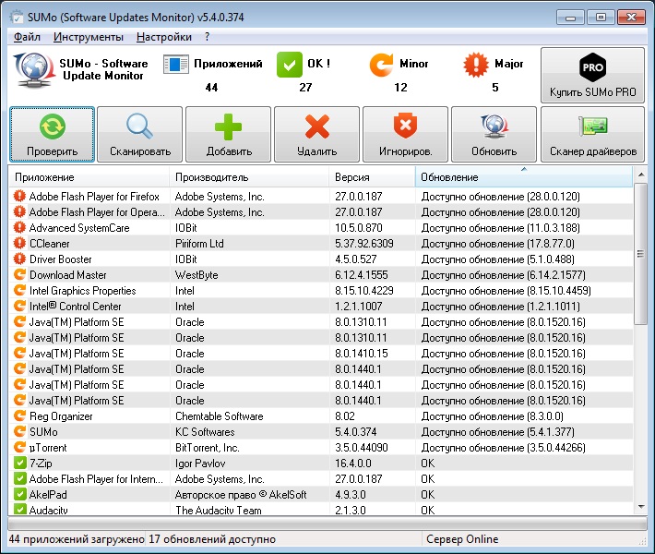The image size is (655, 554).
Task: Click update text (6.14.2.1577) cell
Action: (x=503, y=275)
